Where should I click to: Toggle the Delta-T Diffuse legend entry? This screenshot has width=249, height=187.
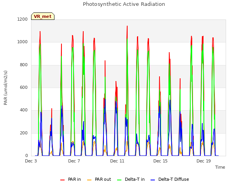tap(170, 179)
